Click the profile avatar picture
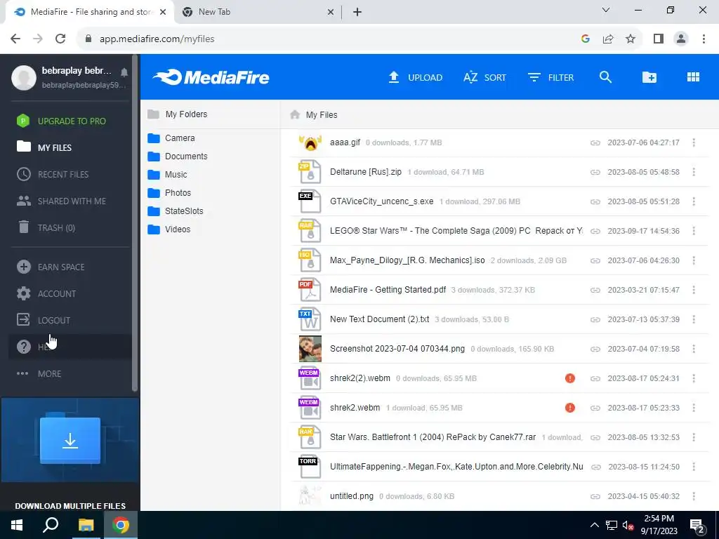The height and width of the screenshot is (539, 719). [24, 77]
